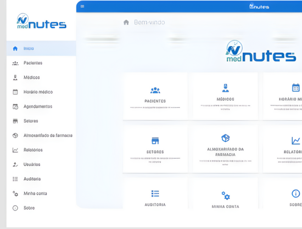Click the people icon on PACIENTES card
The height and width of the screenshot is (229, 302).
[x=155, y=90]
